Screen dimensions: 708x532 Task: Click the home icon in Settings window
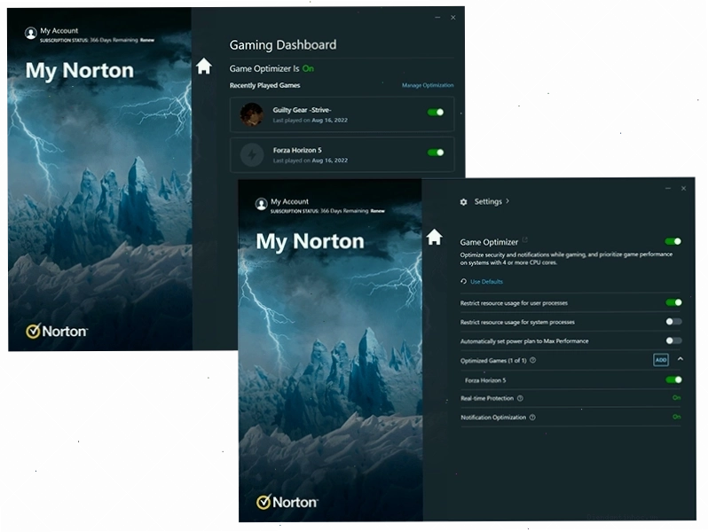tap(434, 237)
